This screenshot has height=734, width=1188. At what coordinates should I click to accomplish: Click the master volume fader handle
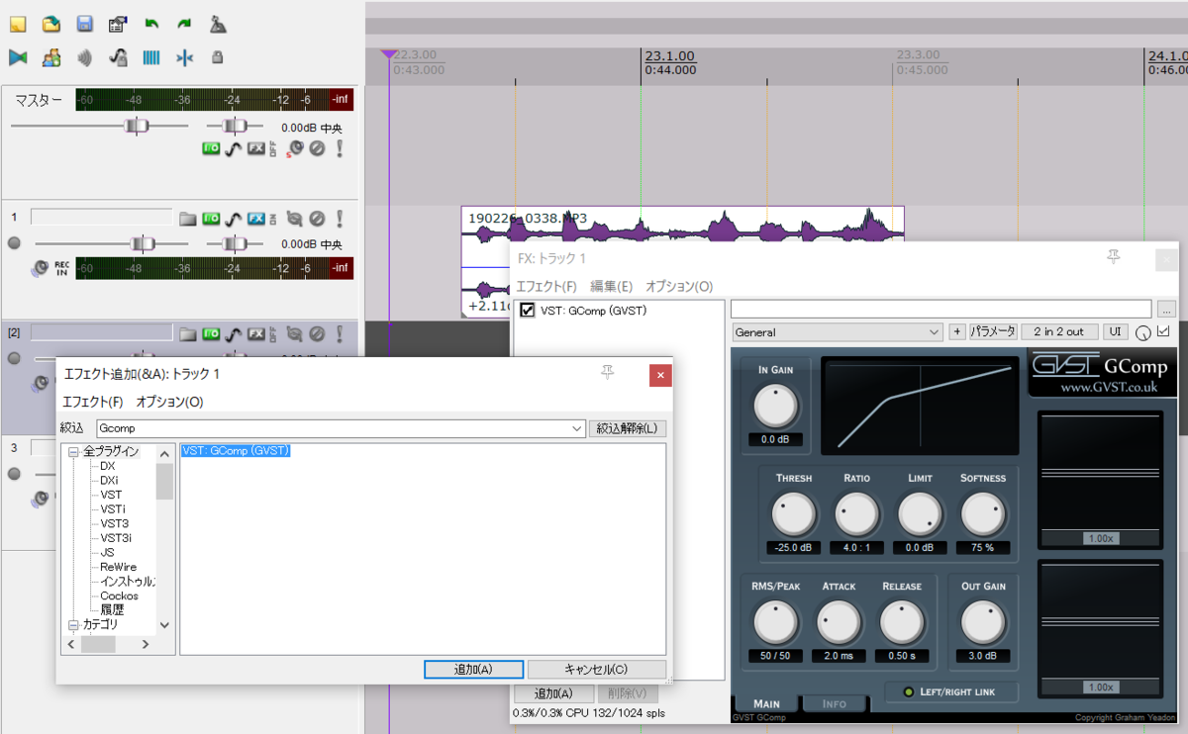(138, 126)
